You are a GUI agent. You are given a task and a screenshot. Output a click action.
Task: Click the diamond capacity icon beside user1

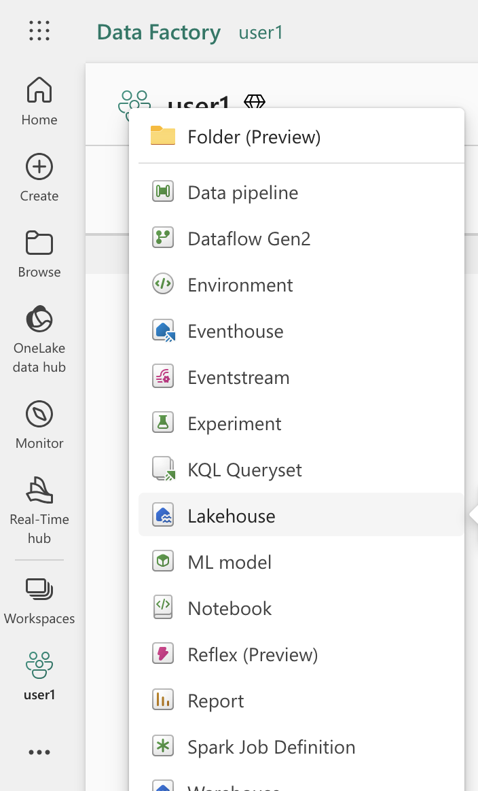[x=255, y=101]
